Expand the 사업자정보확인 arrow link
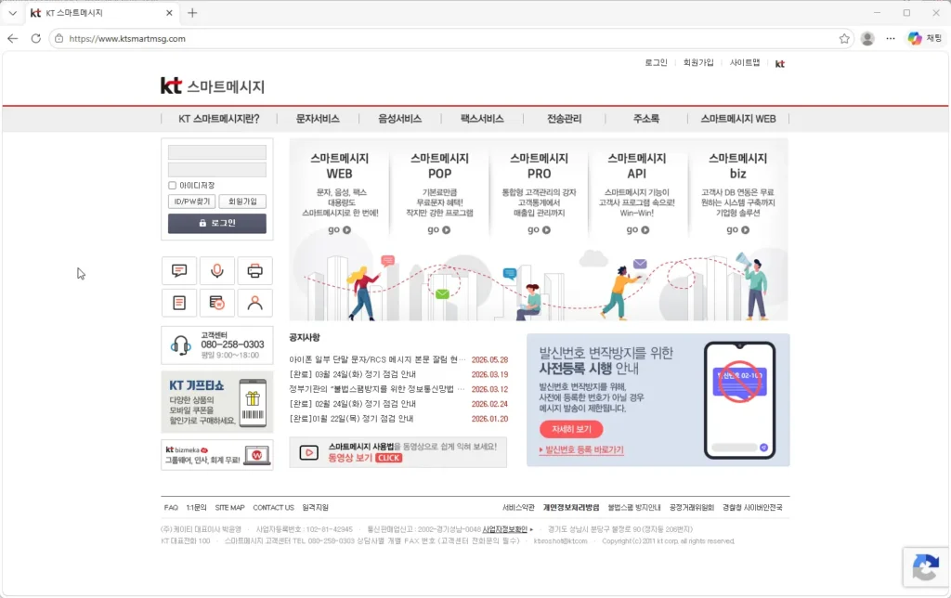This screenshot has width=951, height=598. (x=507, y=529)
